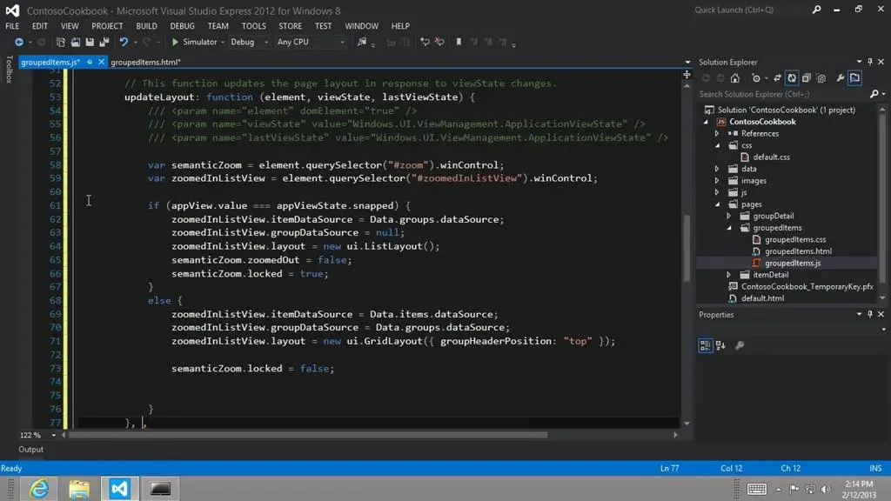Select default.html in Solution Explorer
The height and width of the screenshot is (501, 891).
click(762, 298)
